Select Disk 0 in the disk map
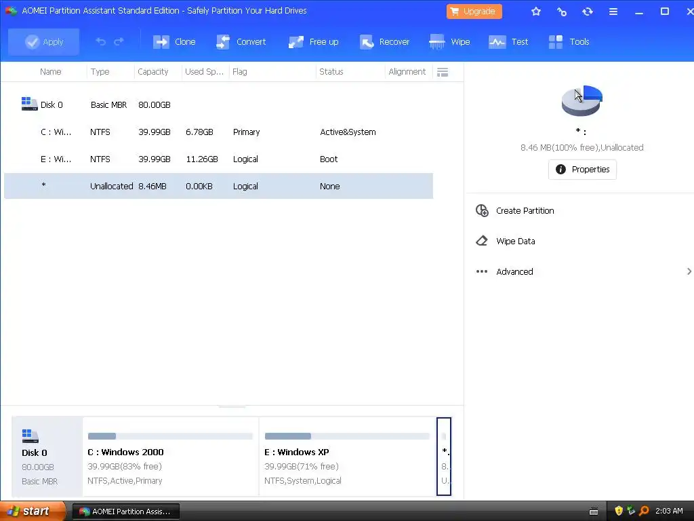Screen dimensions: 694x521 coord(47,457)
